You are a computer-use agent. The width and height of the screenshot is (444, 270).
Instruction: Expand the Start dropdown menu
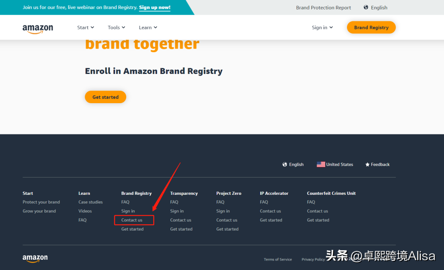(86, 28)
